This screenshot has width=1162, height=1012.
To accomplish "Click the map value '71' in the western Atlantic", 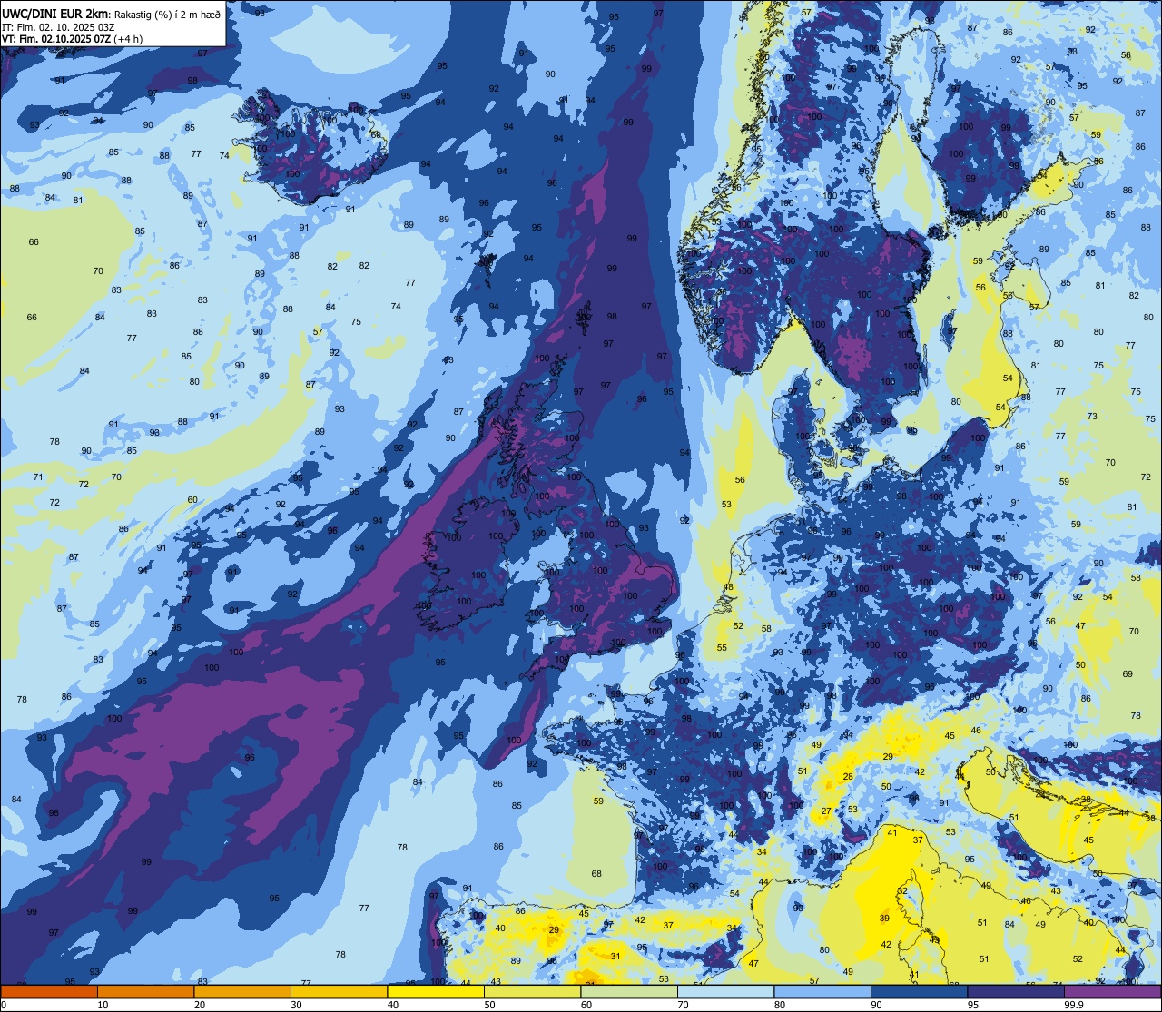I will [38, 477].
